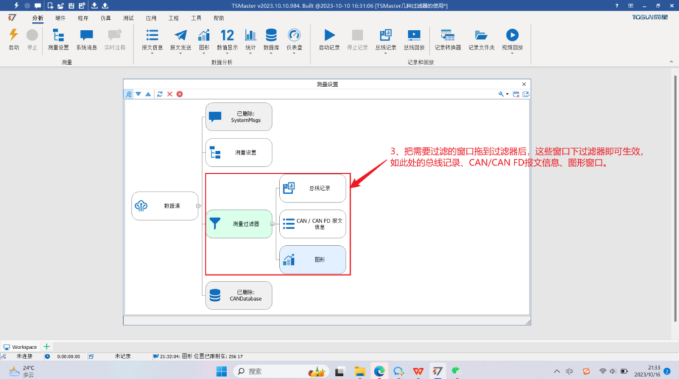Click the red delete X in 测量设置 toolbar

[170, 94]
